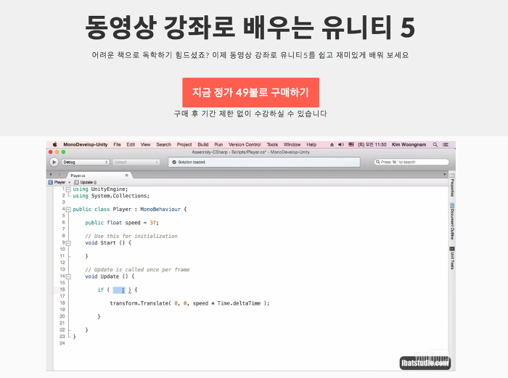Click the flag input source icon

coord(351,145)
